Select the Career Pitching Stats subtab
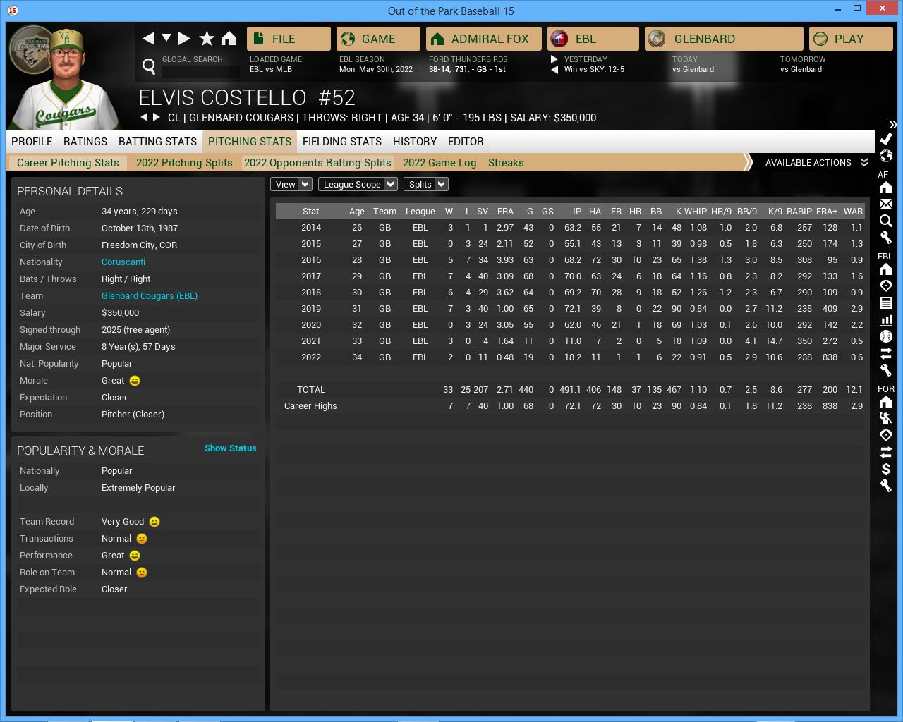 tap(68, 163)
